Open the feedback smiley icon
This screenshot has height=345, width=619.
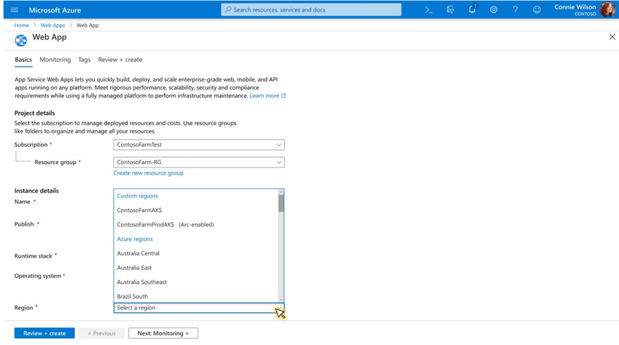(537, 10)
